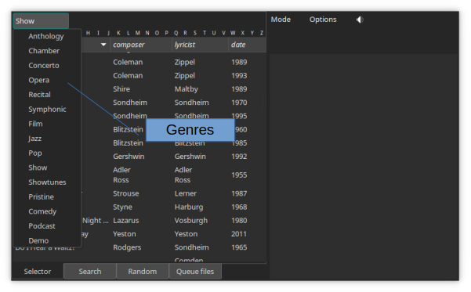The width and height of the screenshot is (471, 292).
Task: Pick Jazz from the genre menu
Action: (34, 139)
